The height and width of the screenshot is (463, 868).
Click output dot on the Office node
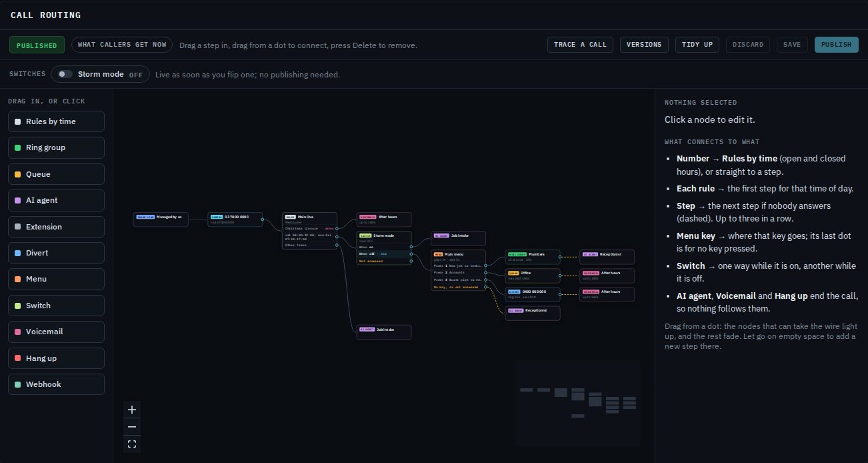click(561, 276)
